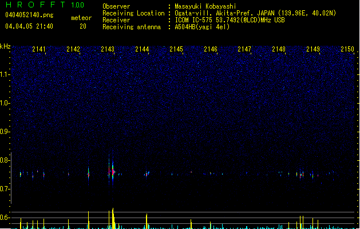Click the 1.0 kHz frequency label
Image resolution: width=360 pixels, height=229 pixels.
tap(5, 103)
